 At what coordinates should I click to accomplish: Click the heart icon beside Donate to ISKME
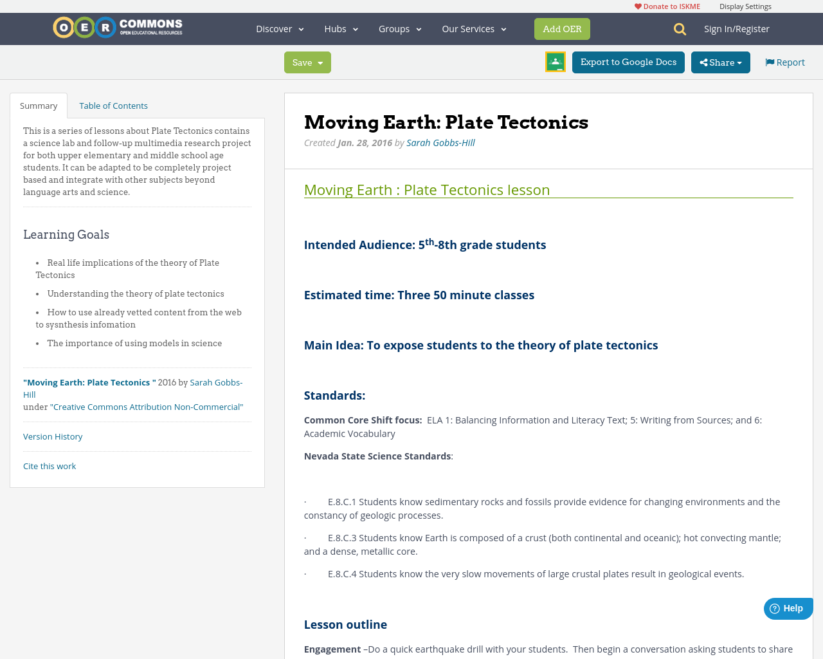click(x=637, y=5)
